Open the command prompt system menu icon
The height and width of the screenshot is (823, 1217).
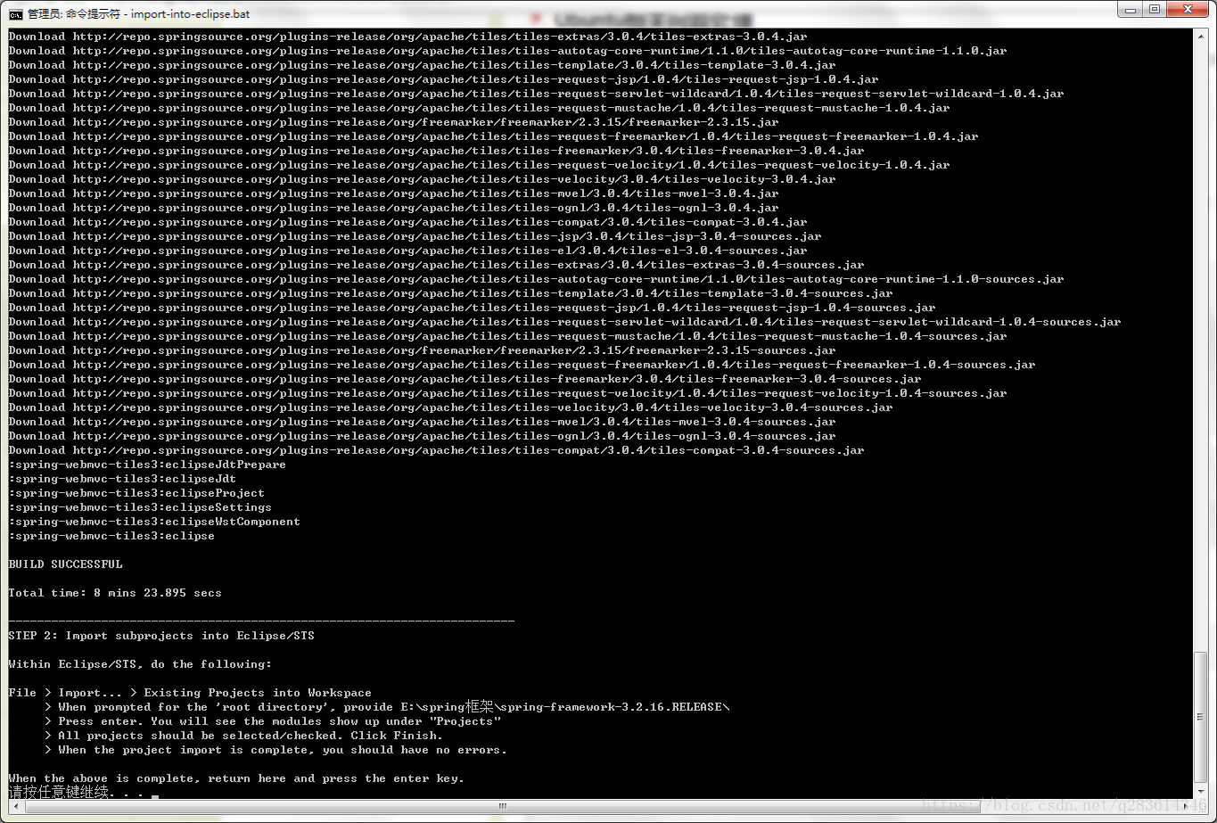[16, 14]
